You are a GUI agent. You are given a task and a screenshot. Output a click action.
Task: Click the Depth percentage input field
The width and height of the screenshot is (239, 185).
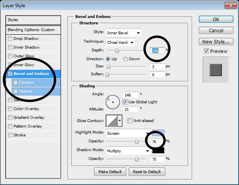coord(157,51)
